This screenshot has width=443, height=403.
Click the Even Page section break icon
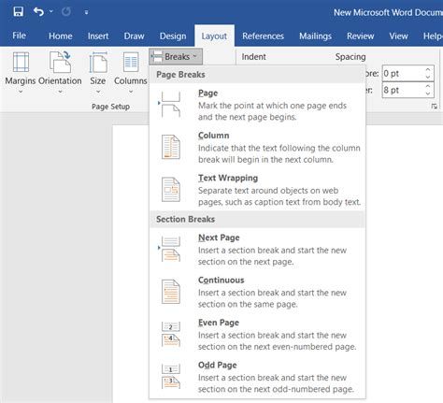point(171,334)
